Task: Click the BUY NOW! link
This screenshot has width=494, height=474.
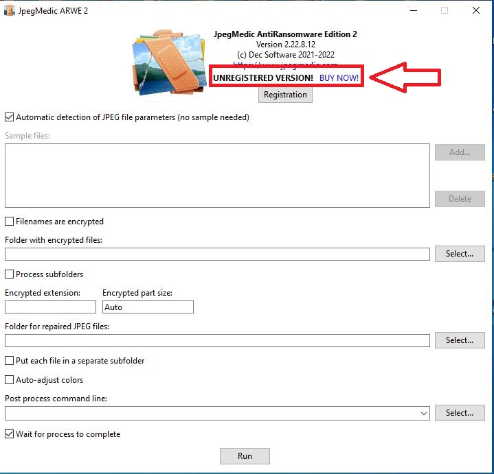Action: tap(339, 78)
